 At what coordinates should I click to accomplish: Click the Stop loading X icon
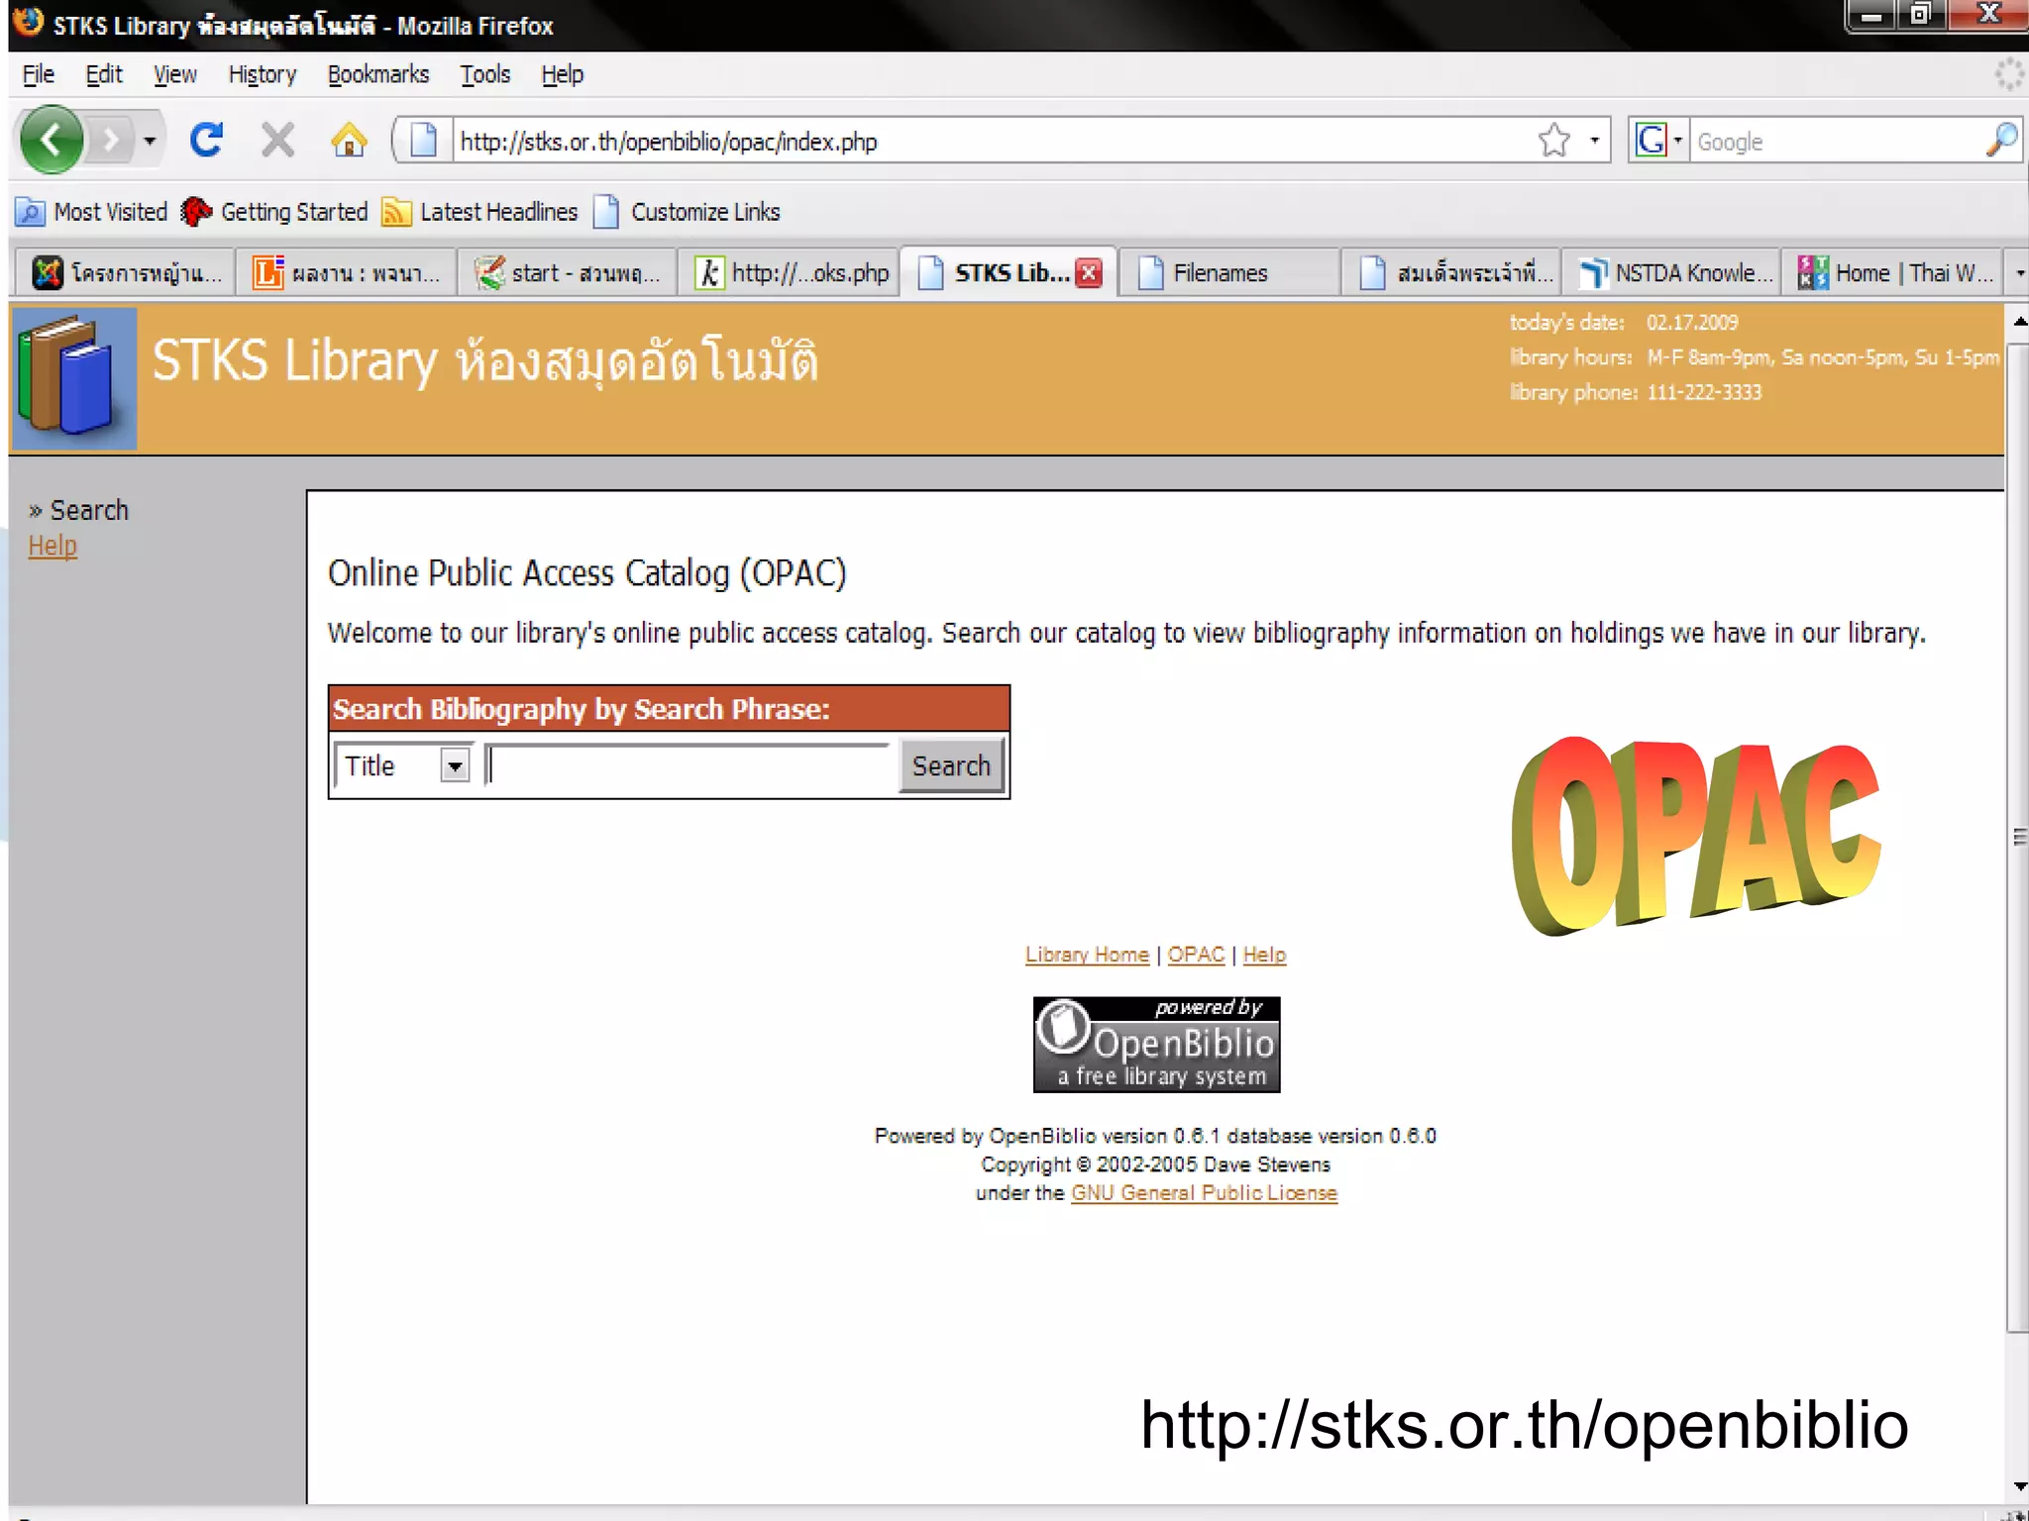277,140
